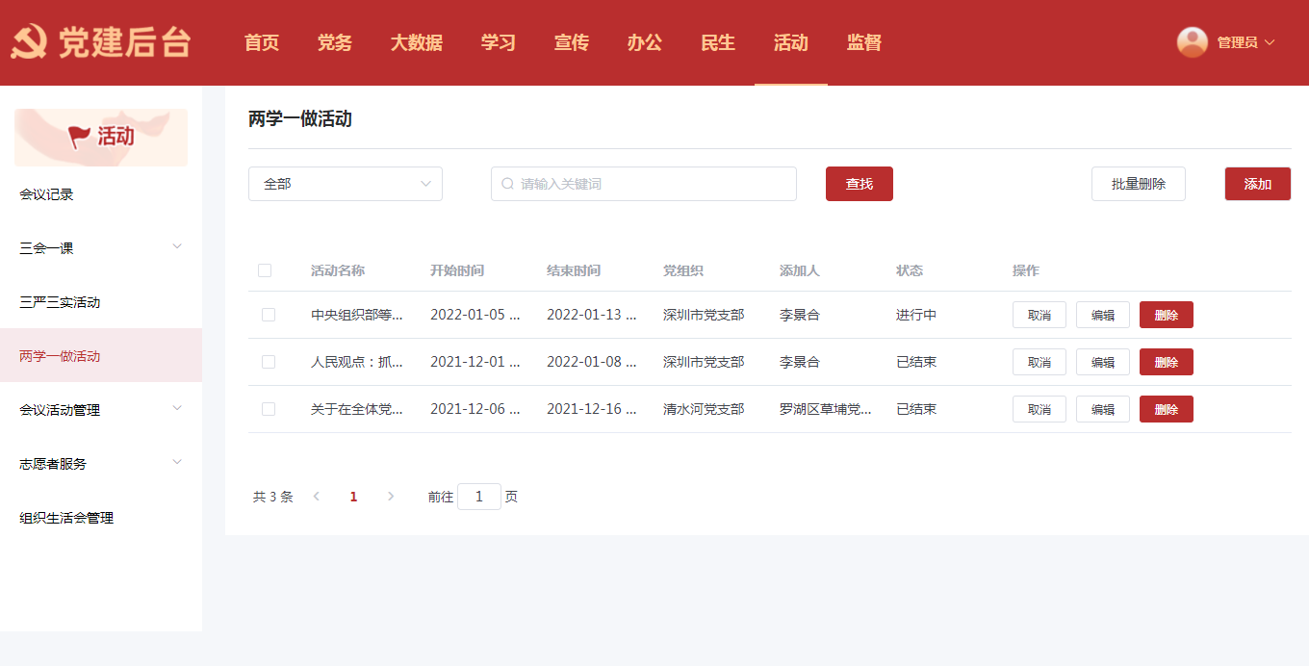Image resolution: width=1309 pixels, height=666 pixels.
Task: Delete the 关于在全体党 activity row
Action: click(x=1166, y=409)
